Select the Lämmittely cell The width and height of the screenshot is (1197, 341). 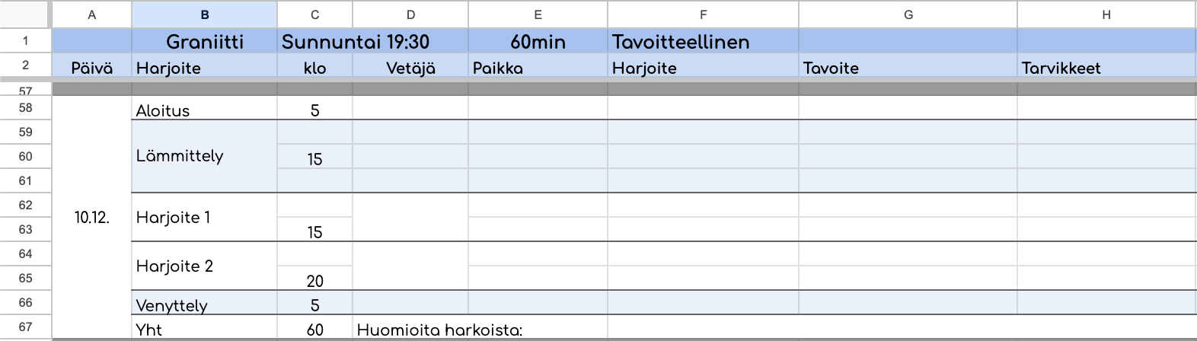click(204, 156)
